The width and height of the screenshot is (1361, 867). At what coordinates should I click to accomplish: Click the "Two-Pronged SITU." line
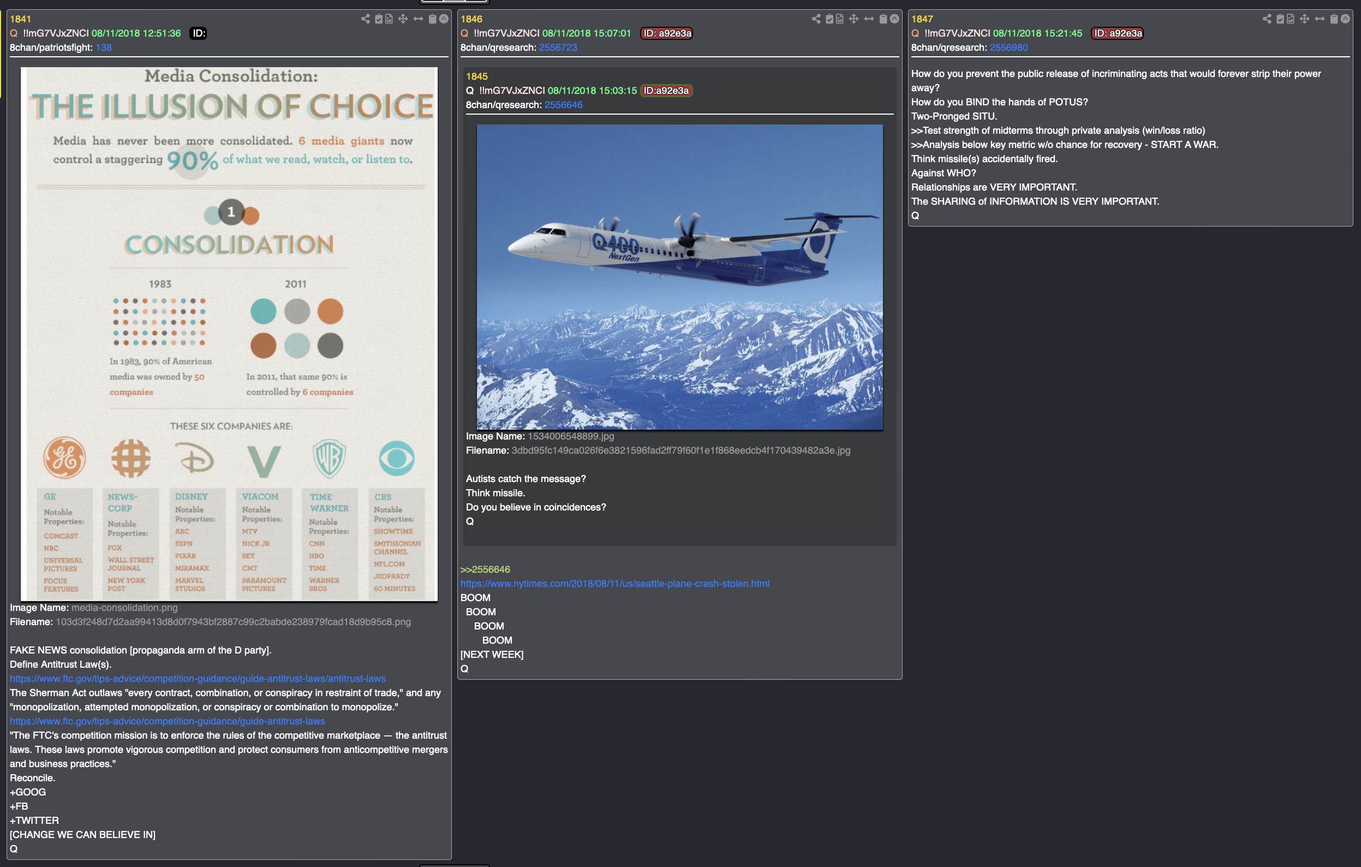(x=954, y=116)
